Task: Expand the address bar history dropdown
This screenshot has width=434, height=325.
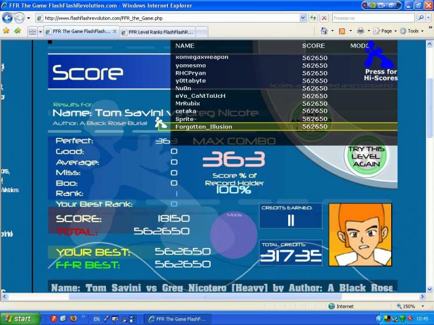Action: 303,18
